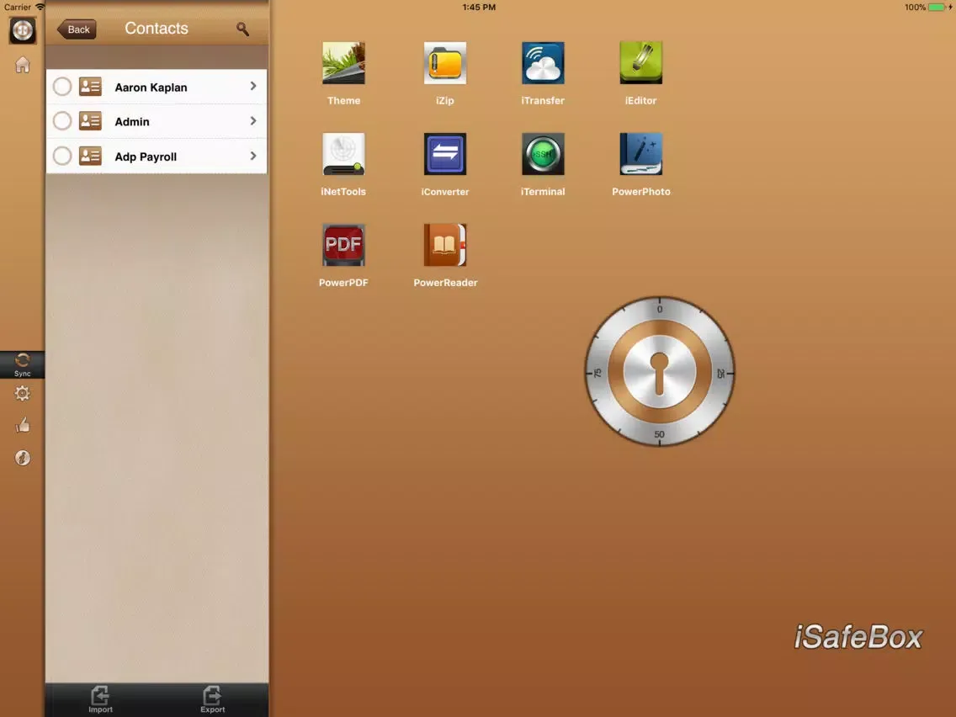Click the Wi-Fi icon in status bar
The width and height of the screenshot is (956, 717).
40,7
